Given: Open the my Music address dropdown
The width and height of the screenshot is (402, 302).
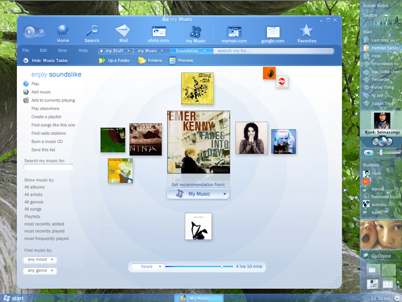Looking at the screenshot, I should click(x=150, y=51).
